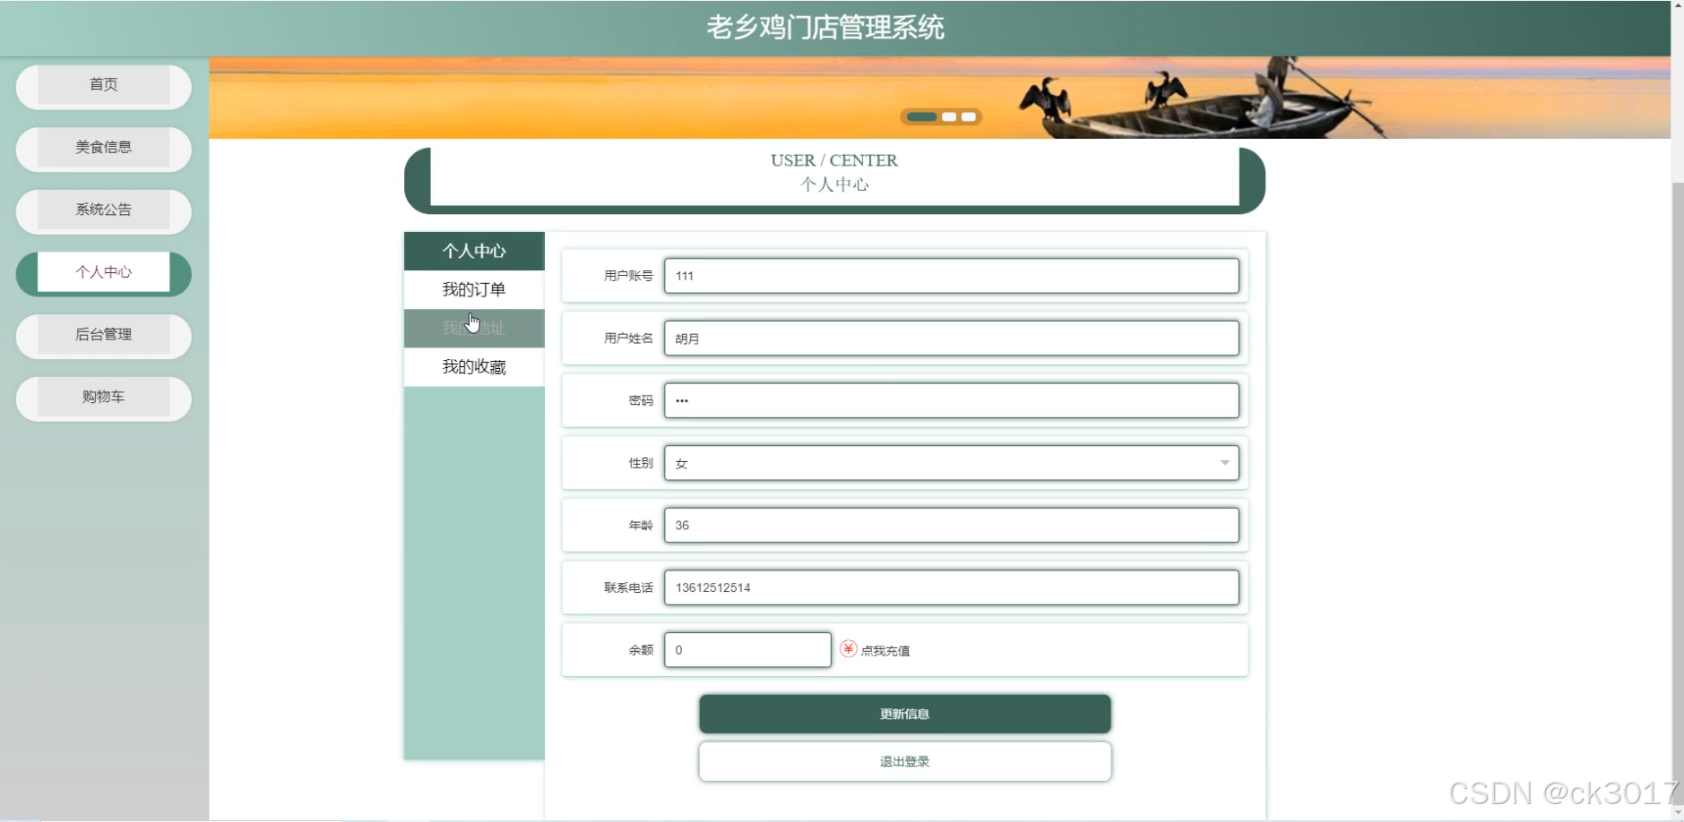
Task: Click the 更新信息 button
Action: pyautogui.click(x=905, y=714)
